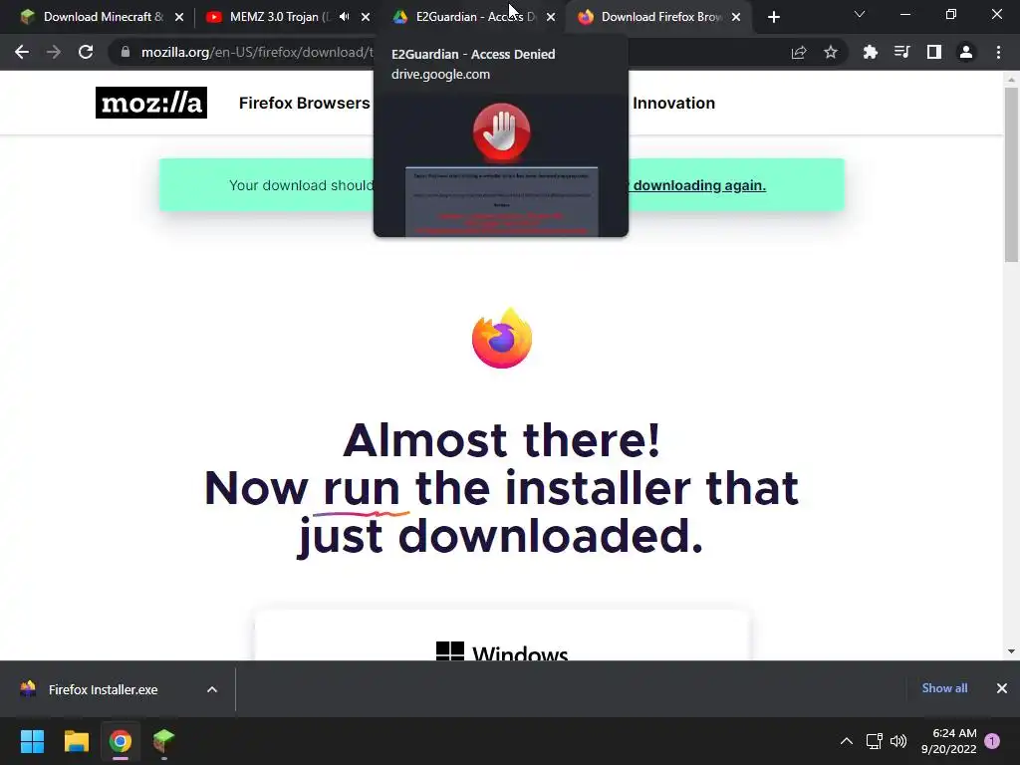
Task: Close the downloads bar
Action: [1002, 688]
